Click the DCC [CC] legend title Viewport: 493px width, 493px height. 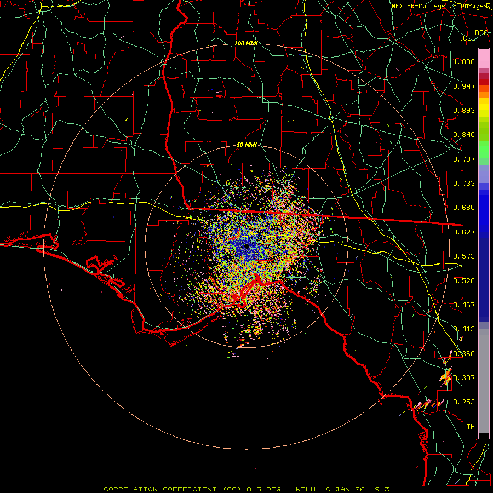pos(474,35)
